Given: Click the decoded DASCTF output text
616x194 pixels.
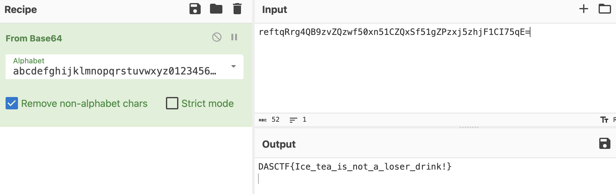Looking at the screenshot, I should [355, 167].
